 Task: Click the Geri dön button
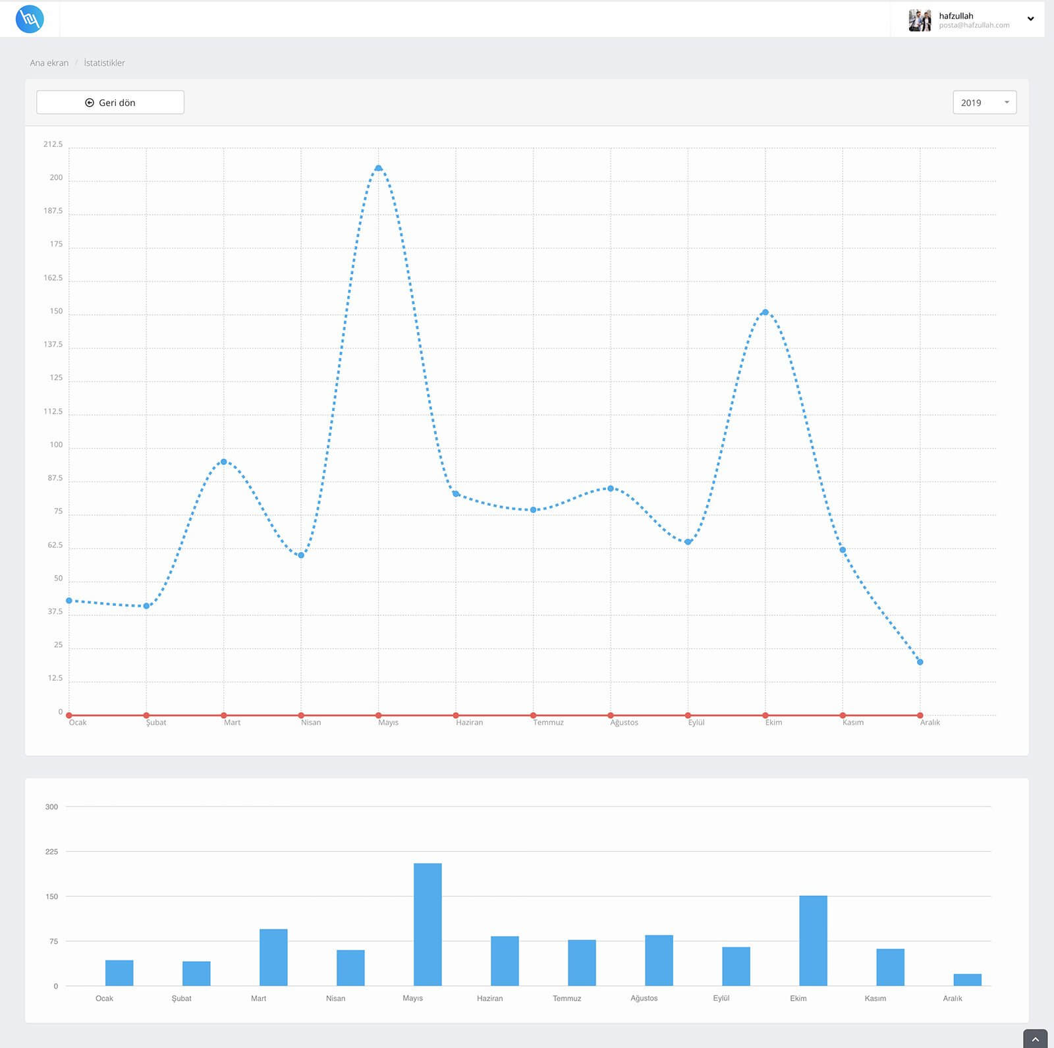tap(110, 103)
